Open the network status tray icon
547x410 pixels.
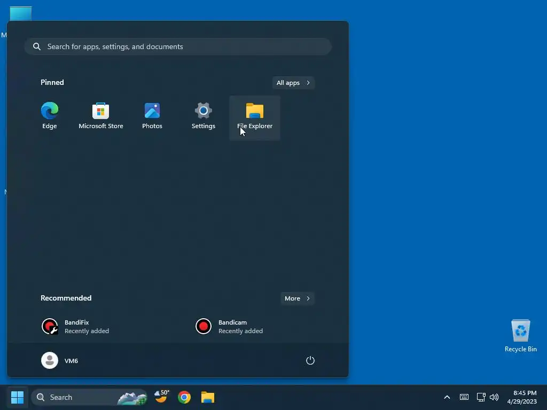(481, 397)
